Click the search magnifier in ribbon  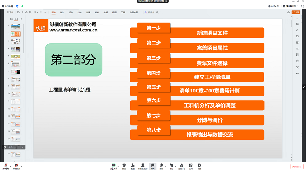[157, 12]
